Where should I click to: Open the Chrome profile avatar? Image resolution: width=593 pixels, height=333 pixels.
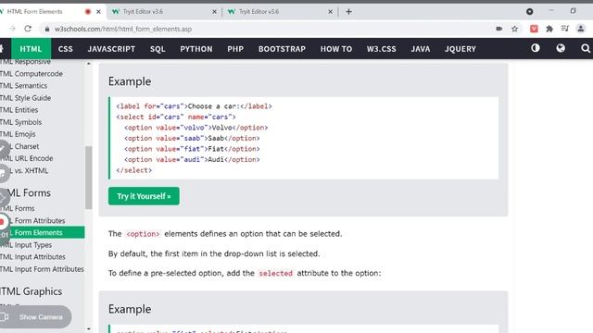point(581,29)
